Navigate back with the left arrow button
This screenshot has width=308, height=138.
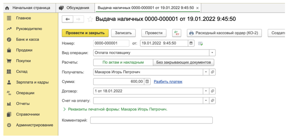tap(67, 19)
